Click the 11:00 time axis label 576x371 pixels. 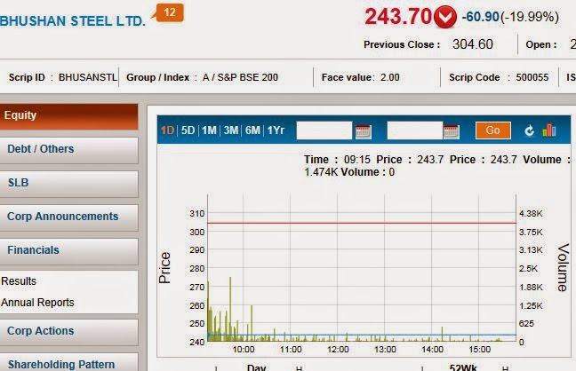(291, 350)
